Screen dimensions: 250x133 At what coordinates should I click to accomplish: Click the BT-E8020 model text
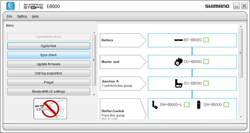[x=193, y=40]
